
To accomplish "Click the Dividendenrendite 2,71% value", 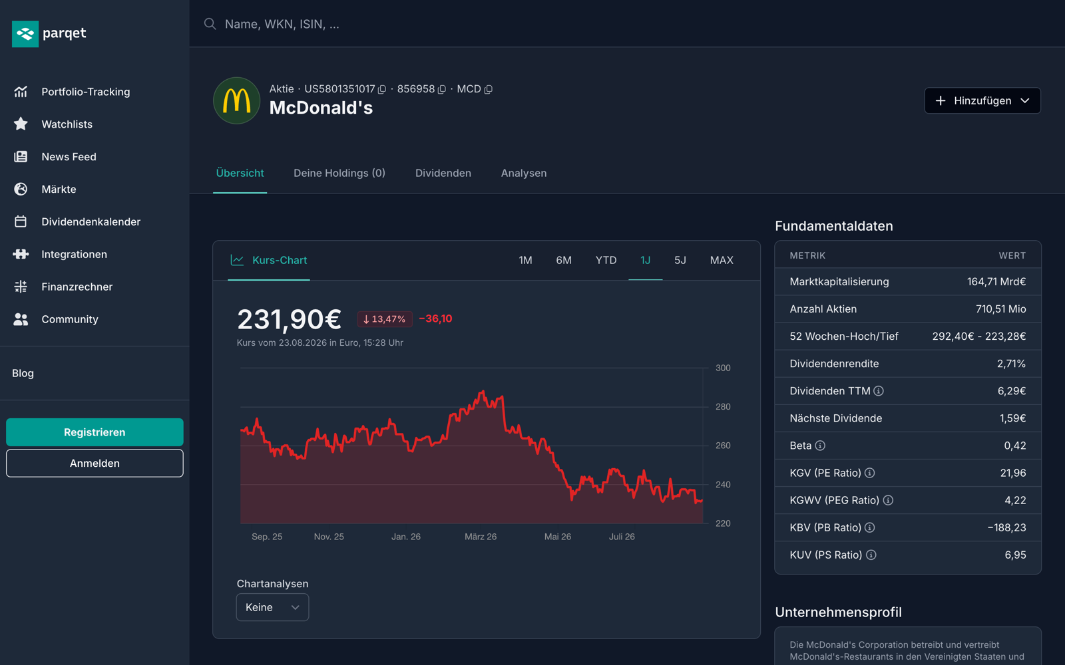I will click(x=1011, y=364).
